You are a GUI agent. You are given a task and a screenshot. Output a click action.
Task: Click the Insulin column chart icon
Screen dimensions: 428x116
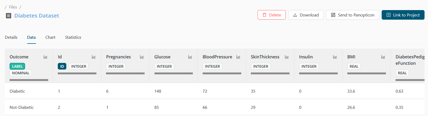(335, 57)
